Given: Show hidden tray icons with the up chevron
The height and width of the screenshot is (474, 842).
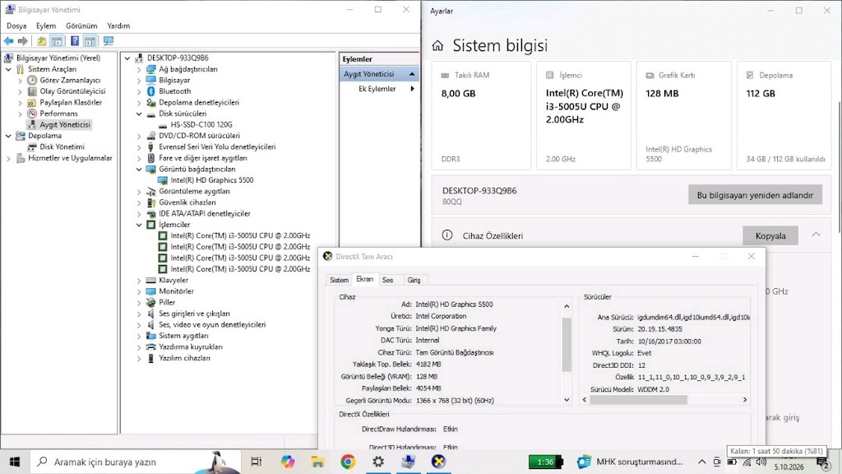Looking at the screenshot, I should [702, 462].
